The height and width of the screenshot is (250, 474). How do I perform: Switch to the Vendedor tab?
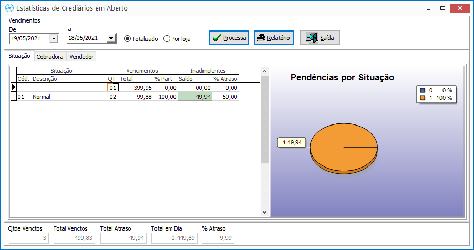(x=81, y=57)
